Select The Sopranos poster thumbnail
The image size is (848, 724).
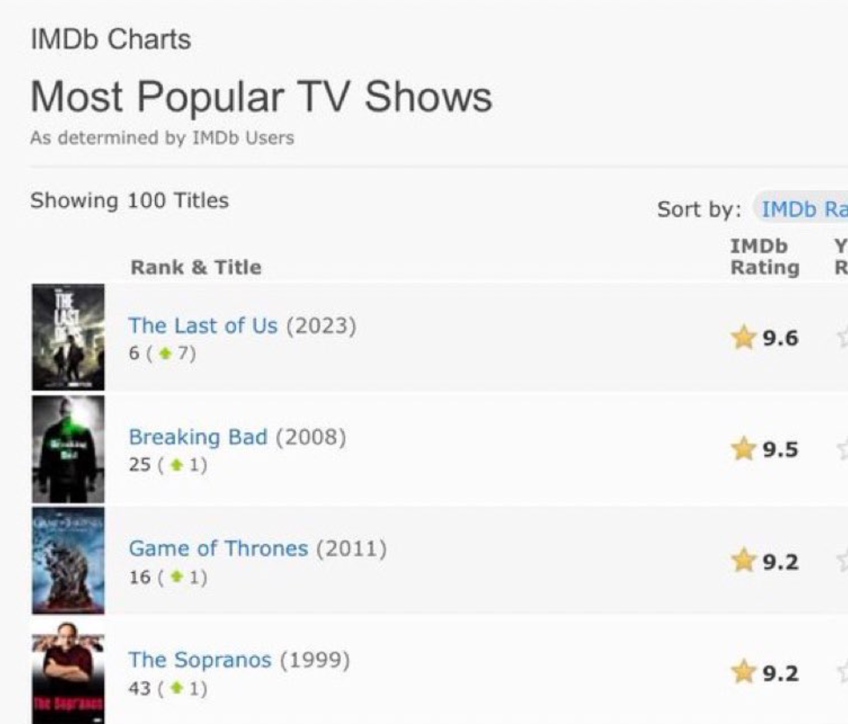68,672
